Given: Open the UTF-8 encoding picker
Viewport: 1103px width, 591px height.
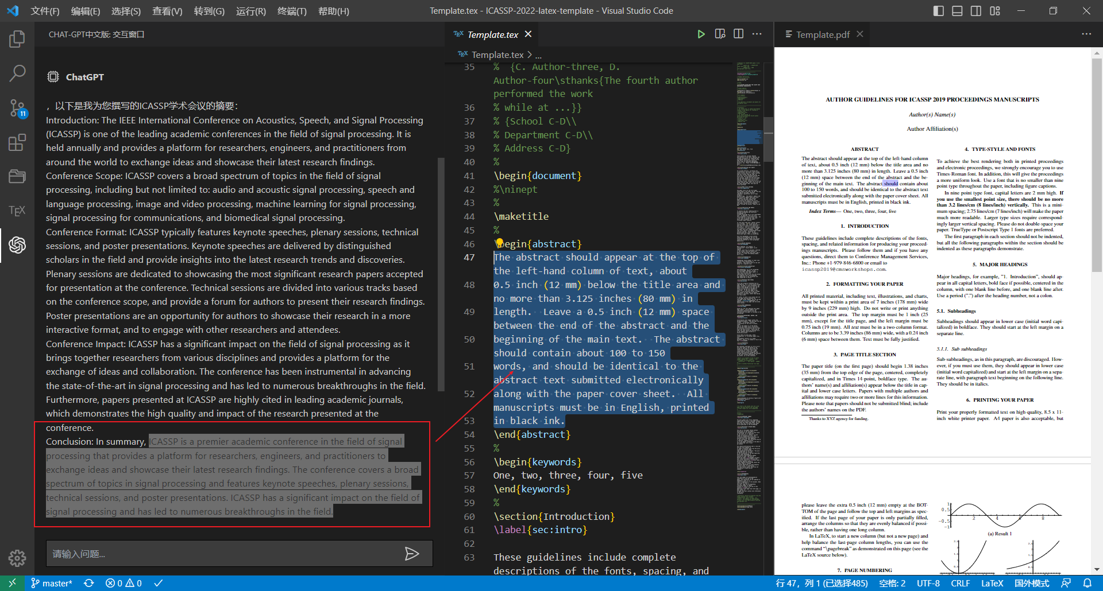Looking at the screenshot, I should 928,583.
